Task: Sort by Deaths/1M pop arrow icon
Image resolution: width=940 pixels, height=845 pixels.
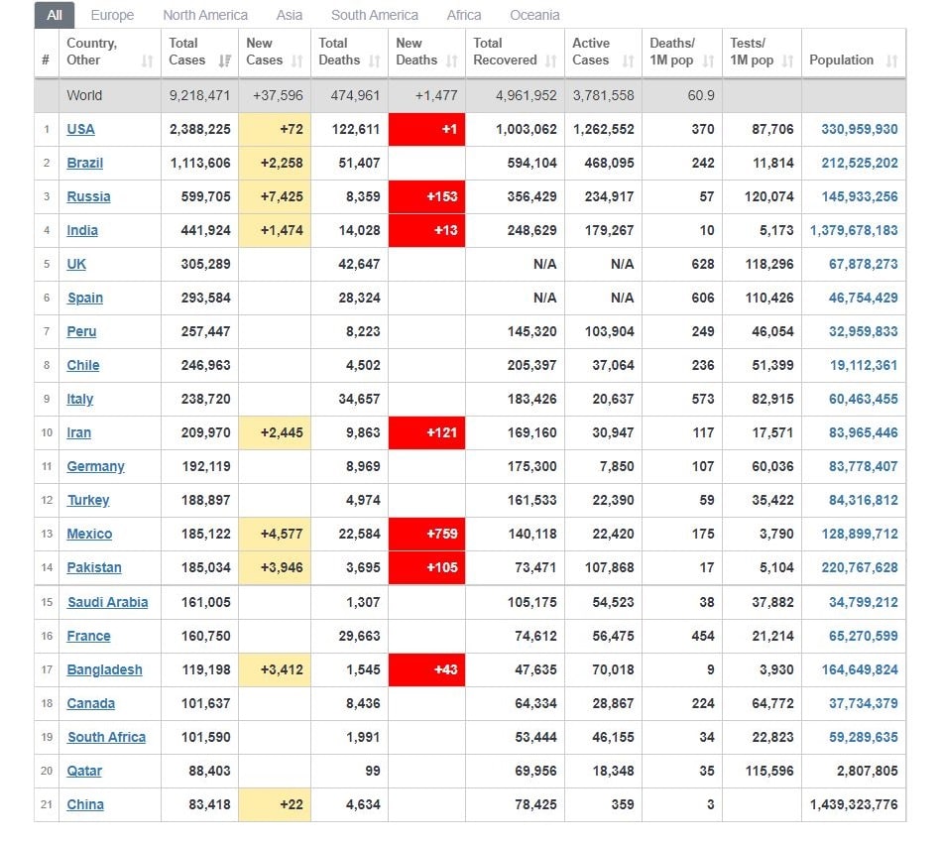Action: click(x=708, y=60)
